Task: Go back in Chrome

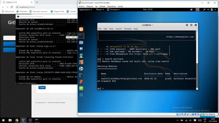Action: click(x=3, y=7)
